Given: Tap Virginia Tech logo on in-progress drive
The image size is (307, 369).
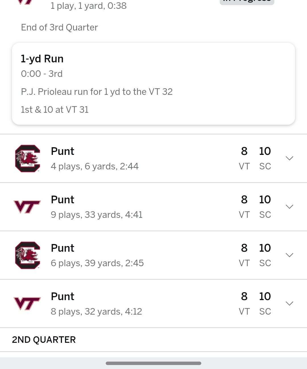Looking at the screenshot, I should click(26, 2).
